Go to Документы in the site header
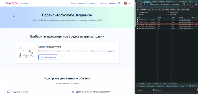The image size is (198, 94). pyautogui.click(x=82, y=3)
